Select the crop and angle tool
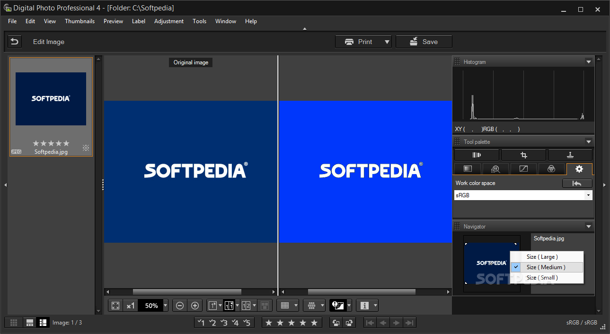The height and width of the screenshot is (334, 610). (x=523, y=155)
